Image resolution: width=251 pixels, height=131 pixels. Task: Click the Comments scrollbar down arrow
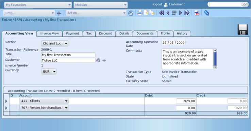215,67
